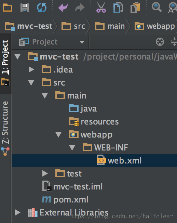177x223 pixels.
Task: Select main in the breadcrumb bar
Action: click(x=110, y=26)
